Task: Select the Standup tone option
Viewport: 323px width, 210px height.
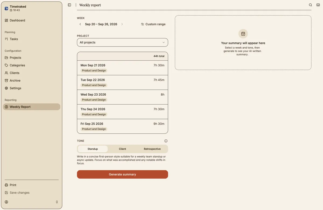Action: [93, 149]
